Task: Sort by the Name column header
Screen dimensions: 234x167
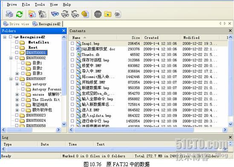Action: (x=93, y=38)
